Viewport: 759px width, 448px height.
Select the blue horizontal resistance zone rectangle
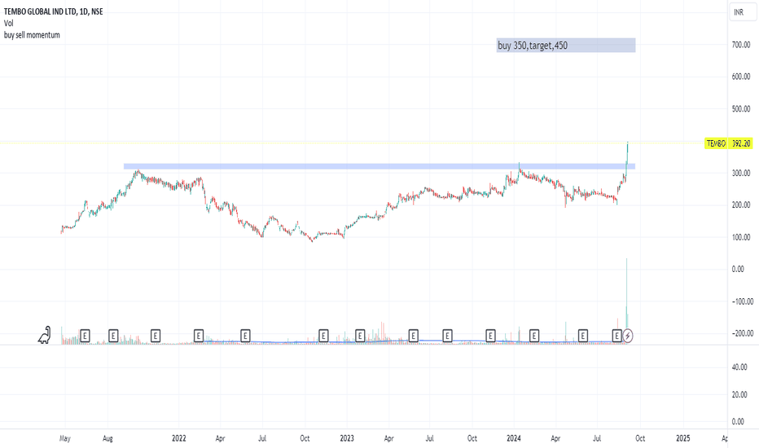(379, 167)
